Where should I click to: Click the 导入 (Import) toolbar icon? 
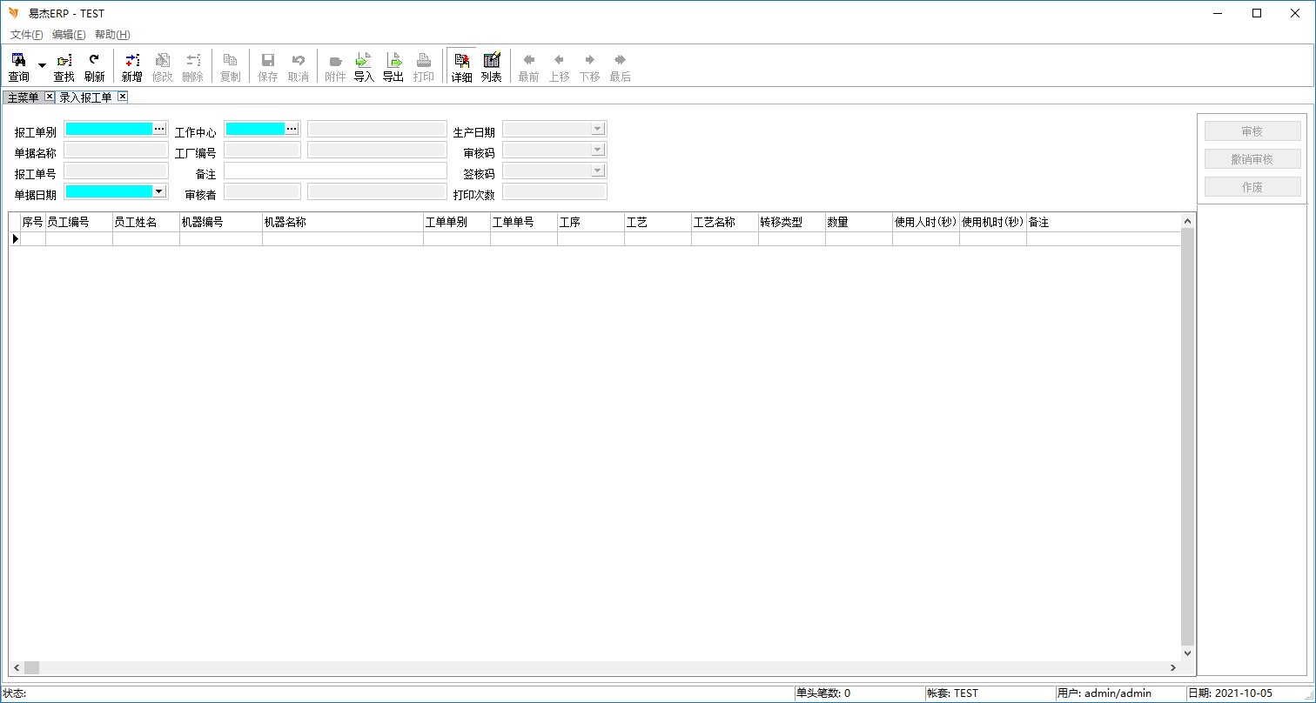coord(364,66)
